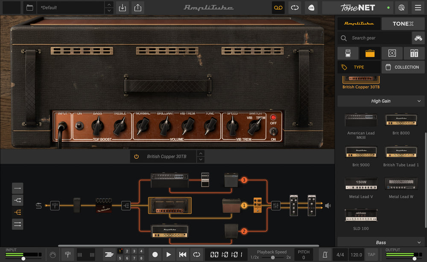The height and width of the screenshot is (262, 427).
Task: Click the speaker output icon in chain
Action: pyautogui.click(x=328, y=206)
